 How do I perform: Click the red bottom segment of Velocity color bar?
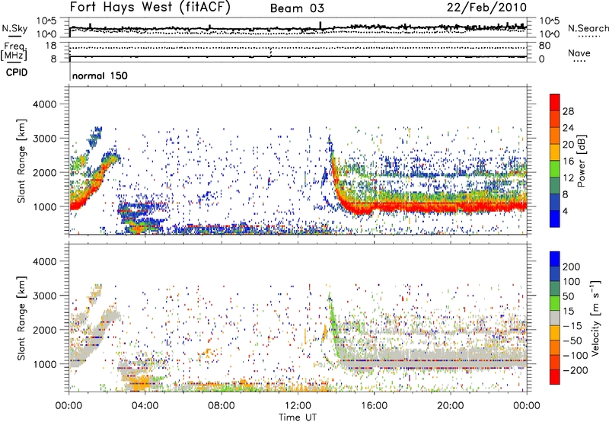pos(555,377)
